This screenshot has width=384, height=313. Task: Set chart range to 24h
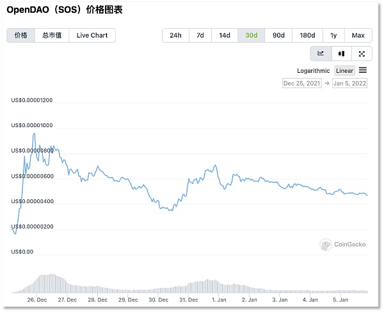(x=175, y=35)
